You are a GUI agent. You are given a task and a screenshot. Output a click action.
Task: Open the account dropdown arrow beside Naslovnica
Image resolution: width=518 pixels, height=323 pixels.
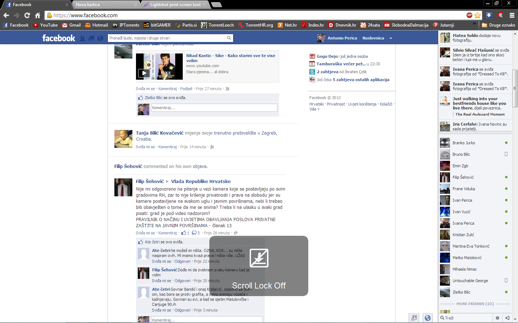391,38
